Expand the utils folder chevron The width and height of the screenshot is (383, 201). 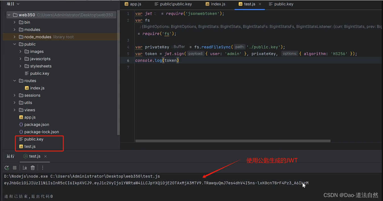pos(14,103)
